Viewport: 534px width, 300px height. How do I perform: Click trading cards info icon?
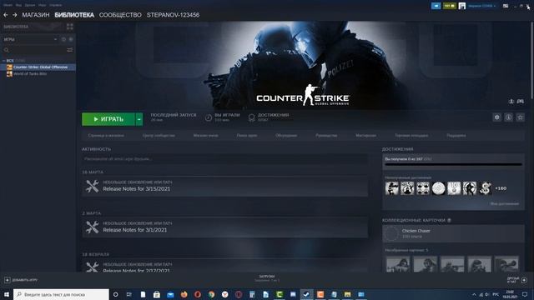[449, 220]
